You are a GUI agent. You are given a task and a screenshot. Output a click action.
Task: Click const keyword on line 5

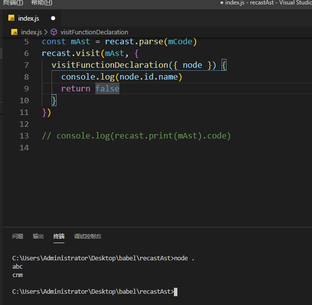(54, 42)
